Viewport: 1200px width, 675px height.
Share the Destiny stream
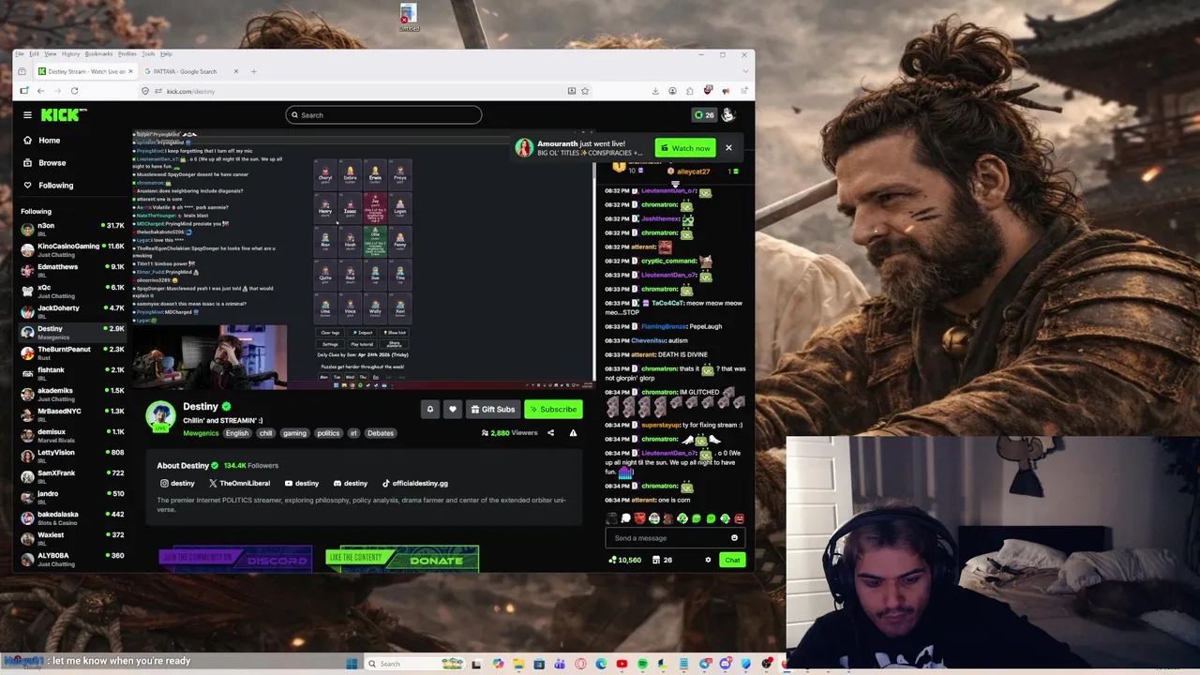click(x=550, y=433)
